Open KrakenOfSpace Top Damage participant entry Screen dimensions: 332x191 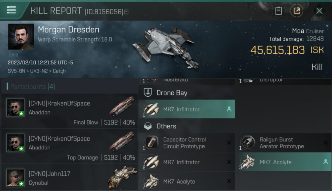click(69, 146)
